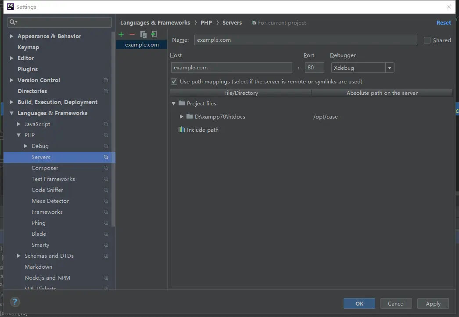Click project-level icon beside Code Sniffer

point(106,190)
